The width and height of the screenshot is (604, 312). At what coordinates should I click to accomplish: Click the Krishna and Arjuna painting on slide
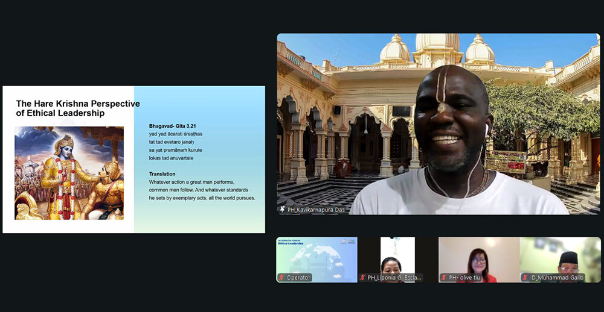(69, 172)
